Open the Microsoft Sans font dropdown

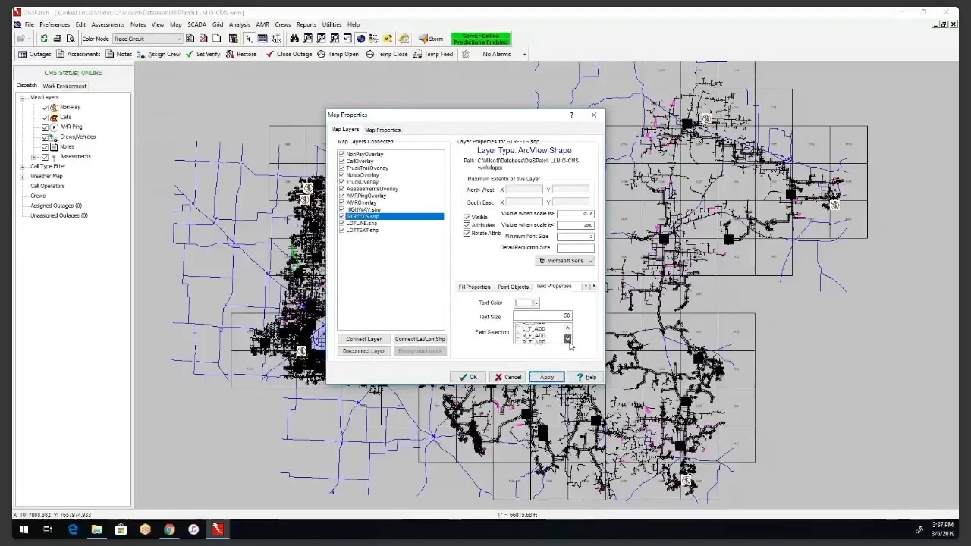tap(565, 261)
